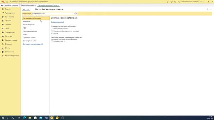Click the Организация input field
Image resolution: width=214 pixels, height=120 pixels.
tap(52, 14)
